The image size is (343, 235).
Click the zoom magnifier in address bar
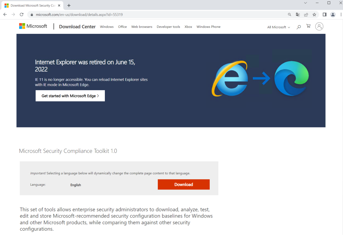tap(289, 15)
